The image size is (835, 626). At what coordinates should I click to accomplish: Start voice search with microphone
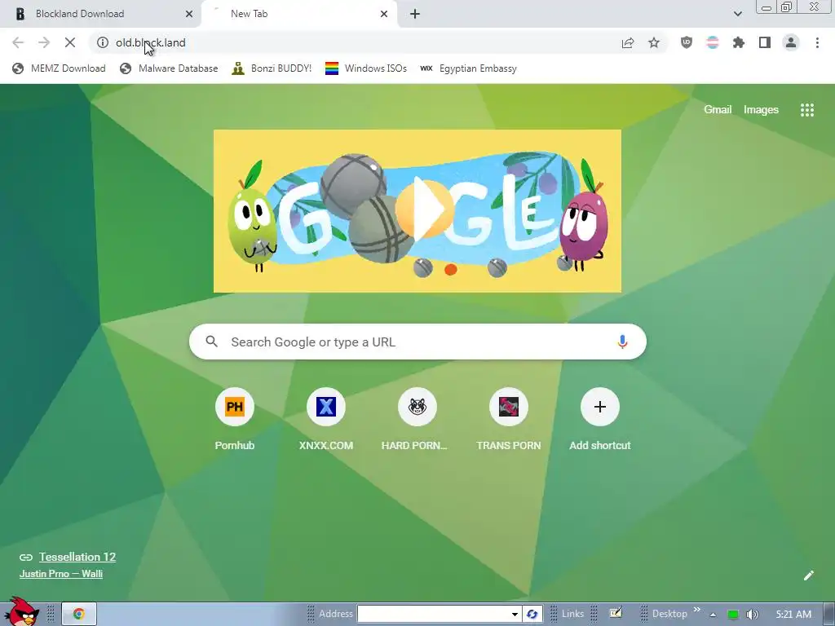click(x=622, y=342)
